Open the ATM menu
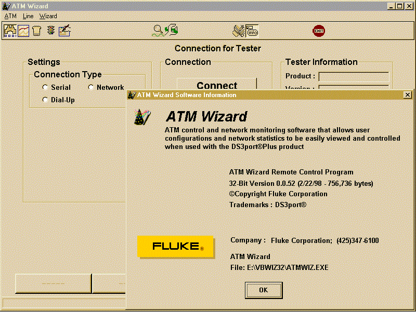Viewport: 416px width, 312px height. pyautogui.click(x=10, y=16)
